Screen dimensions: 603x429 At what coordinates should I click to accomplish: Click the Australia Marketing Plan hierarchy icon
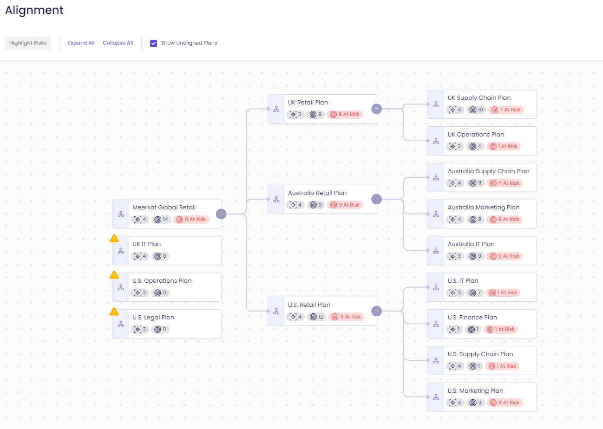(436, 214)
